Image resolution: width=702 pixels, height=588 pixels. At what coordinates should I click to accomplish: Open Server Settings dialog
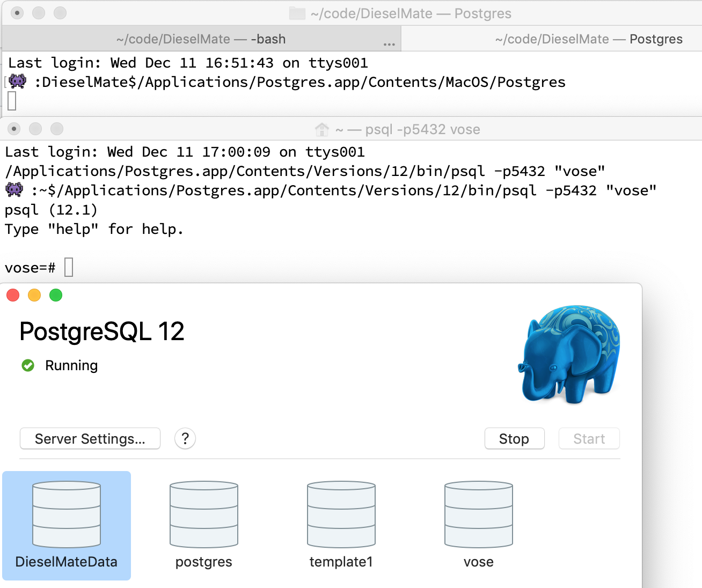(x=90, y=439)
